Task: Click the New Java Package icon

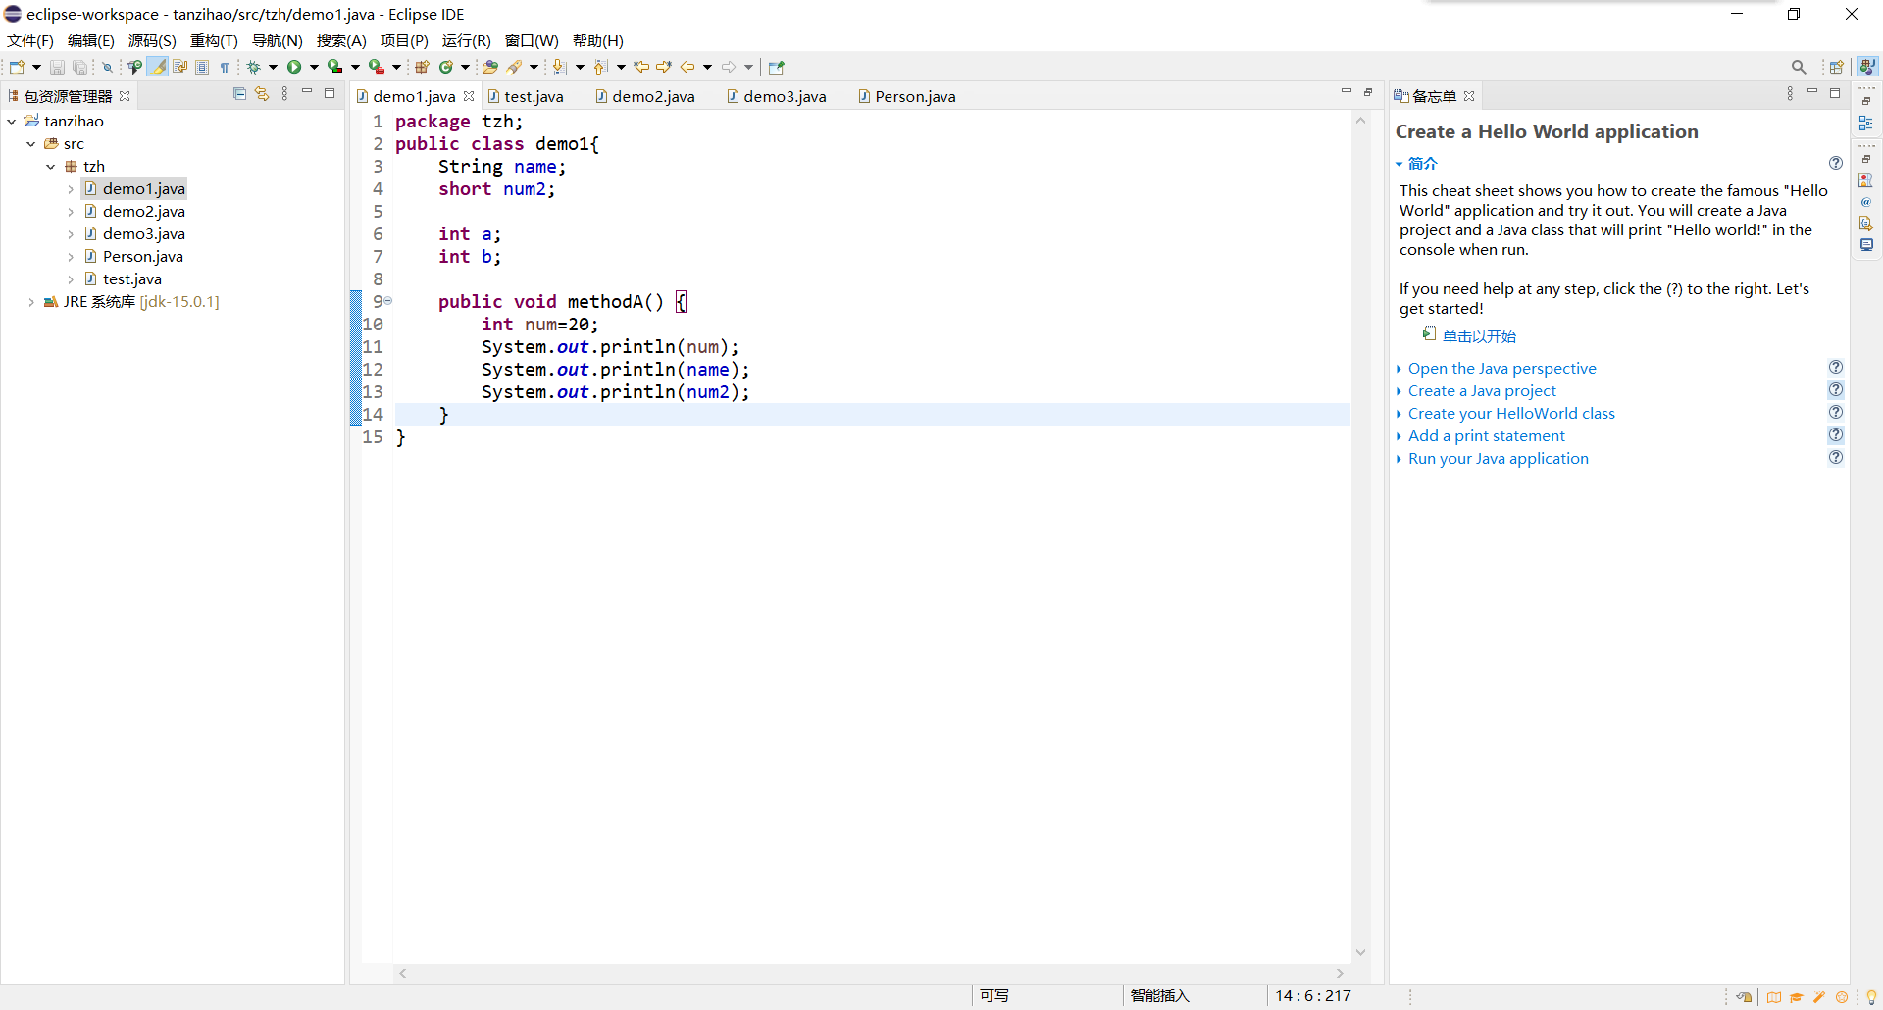Action: pyautogui.click(x=422, y=67)
